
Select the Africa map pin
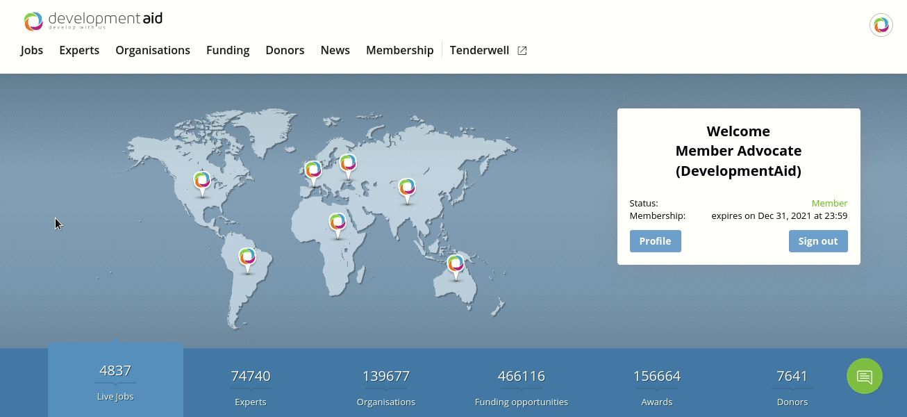[338, 224]
